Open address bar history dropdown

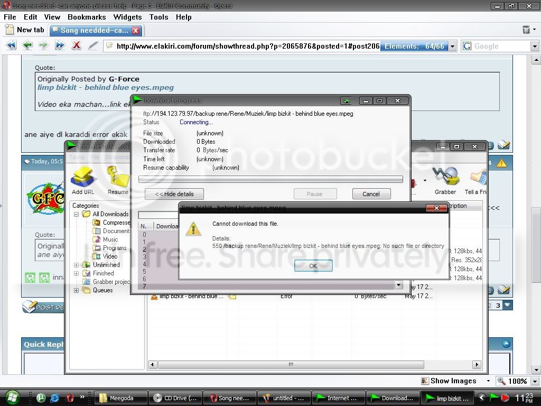(x=453, y=46)
